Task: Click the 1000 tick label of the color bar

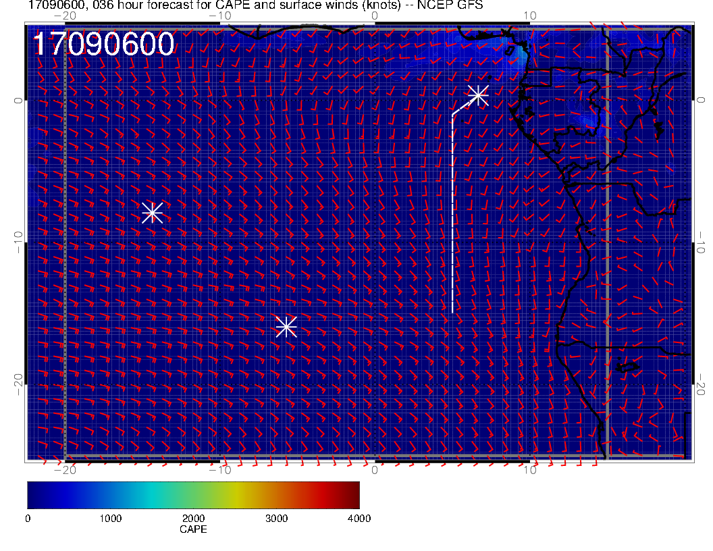Action: point(111,519)
